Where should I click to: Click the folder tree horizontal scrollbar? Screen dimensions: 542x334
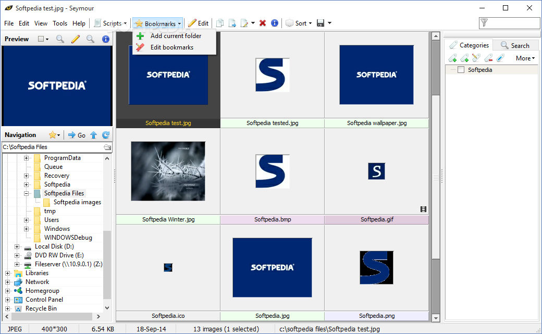(x=53, y=316)
